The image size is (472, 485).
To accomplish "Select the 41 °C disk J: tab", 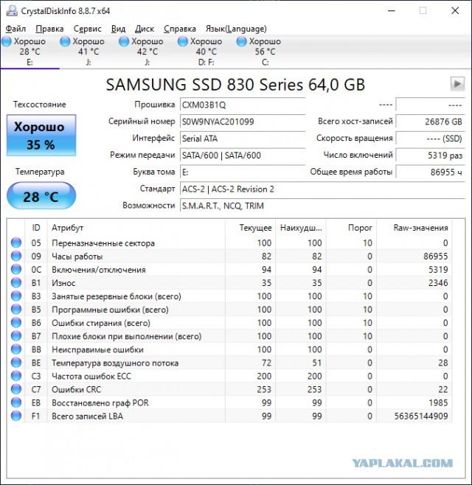I will pyautogui.click(x=88, y=52).
